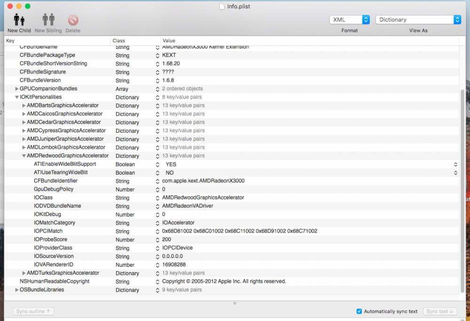Click class stepper for IOKitPersonalities row
470x321 pixels.
coord(157,97)
